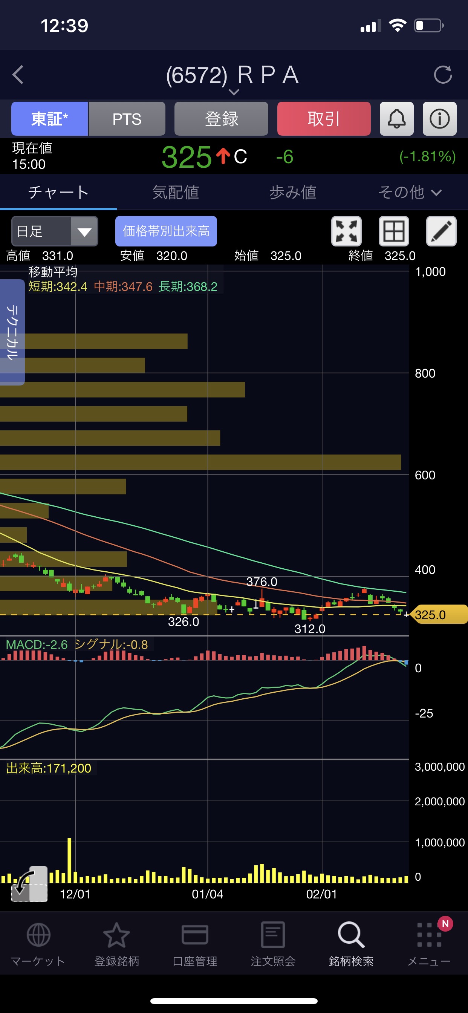Screen dimensions: 468x1013
Task: Switch to the チャート tab
Action: 58,192
